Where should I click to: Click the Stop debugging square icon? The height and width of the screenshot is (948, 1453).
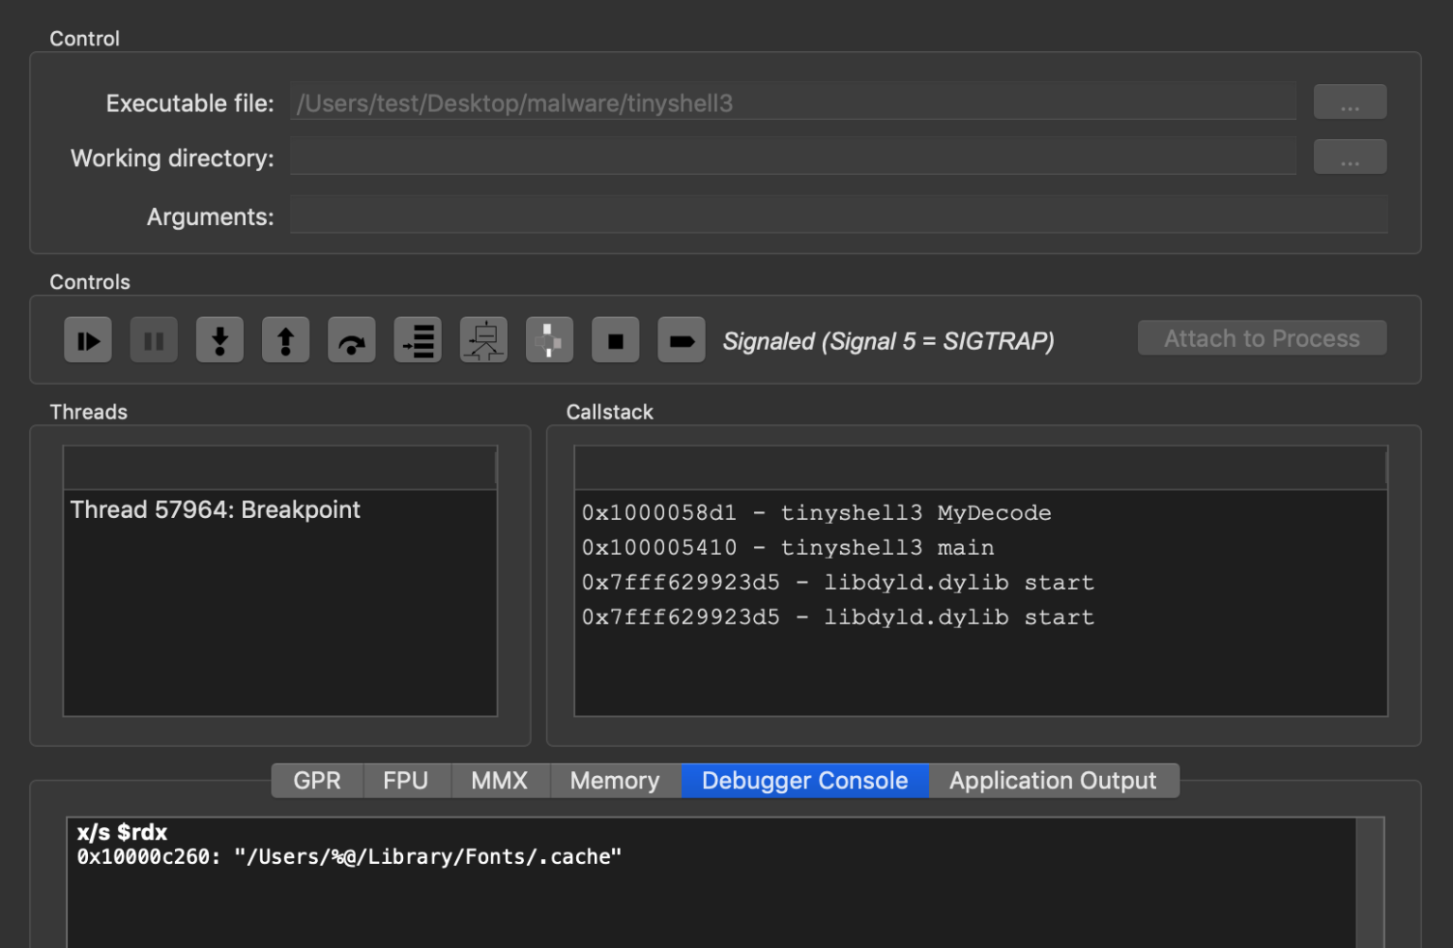pyautogui.click(x=616, y=340)
